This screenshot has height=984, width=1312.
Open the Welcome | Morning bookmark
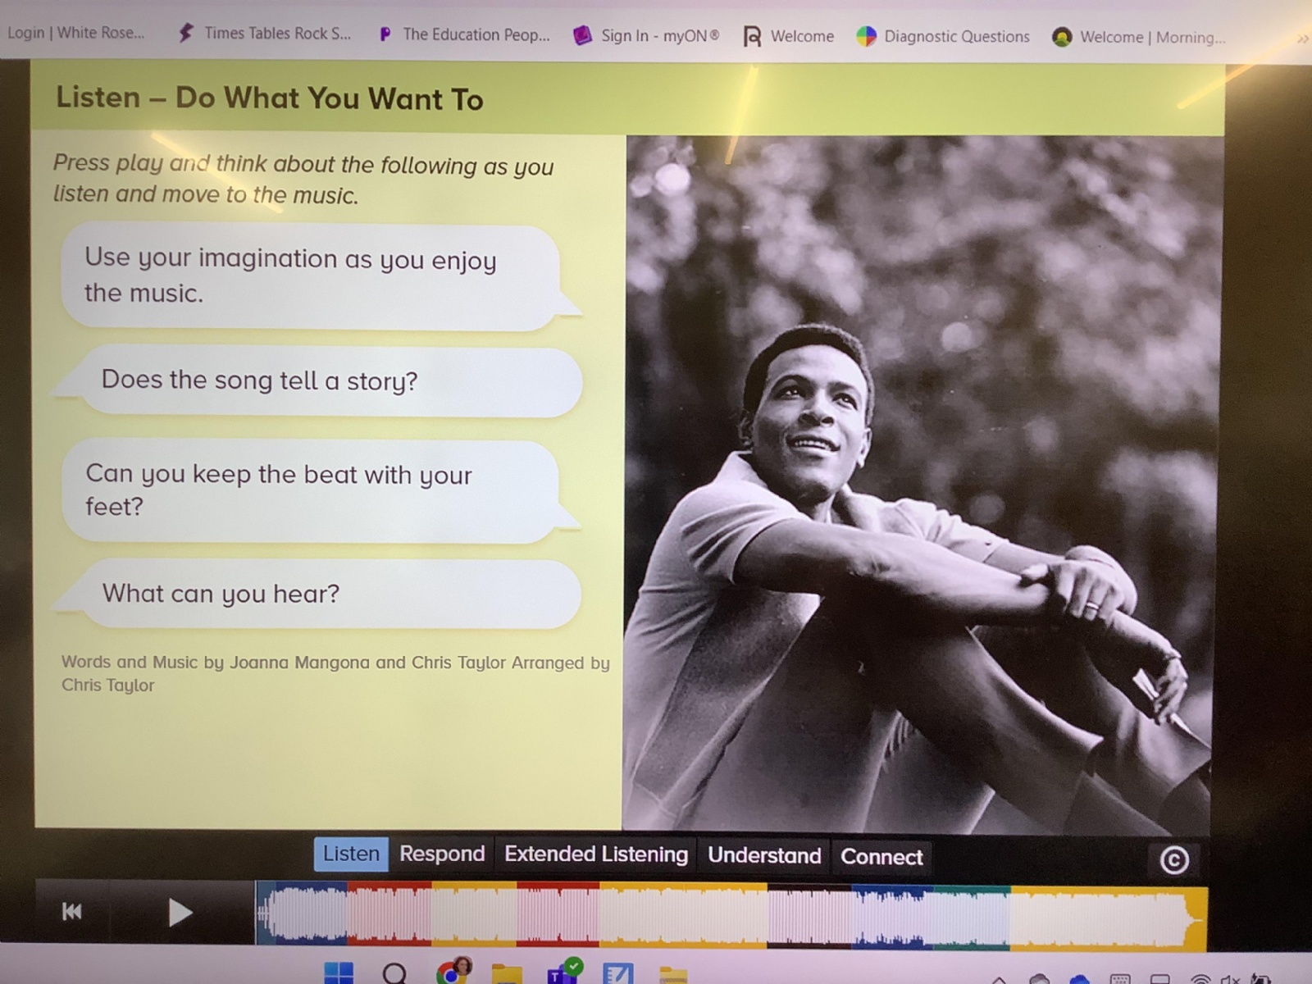(1139, 37)
